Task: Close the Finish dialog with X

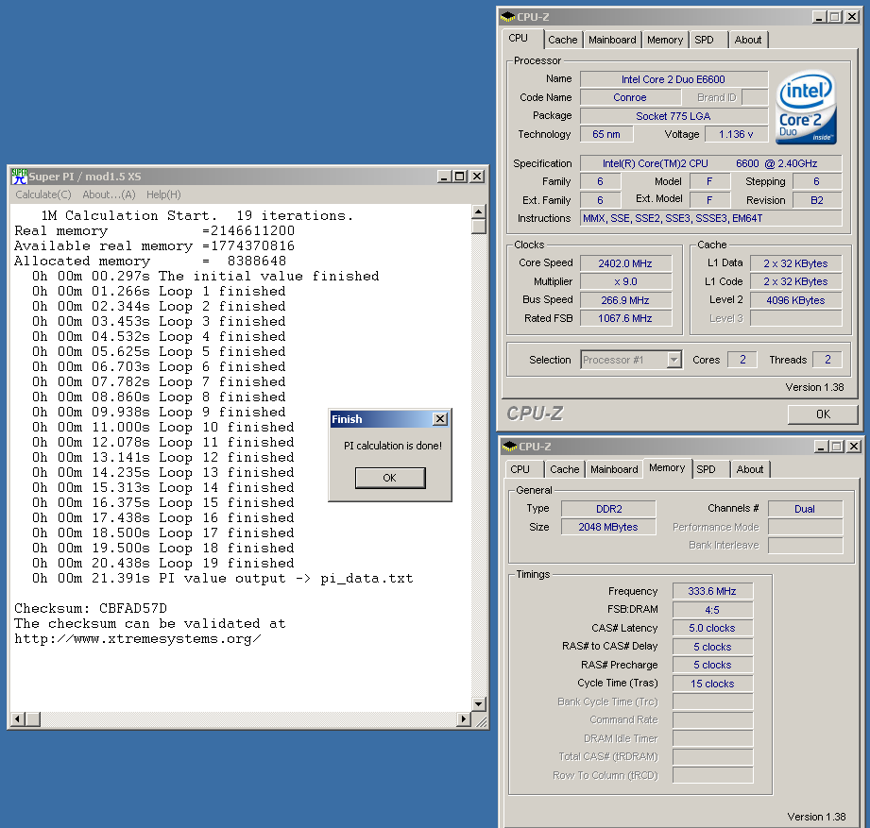Action: click(440, 419)
